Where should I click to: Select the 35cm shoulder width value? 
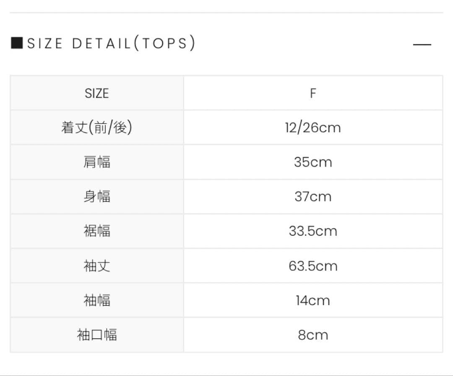pyautogui.click(x=313, y=162)
